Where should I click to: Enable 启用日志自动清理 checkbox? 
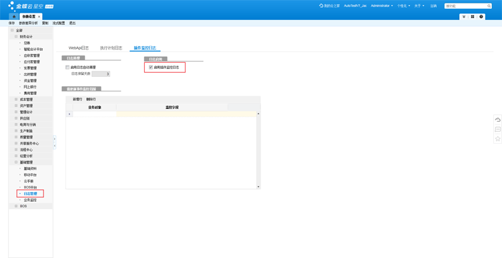(67, 68)
